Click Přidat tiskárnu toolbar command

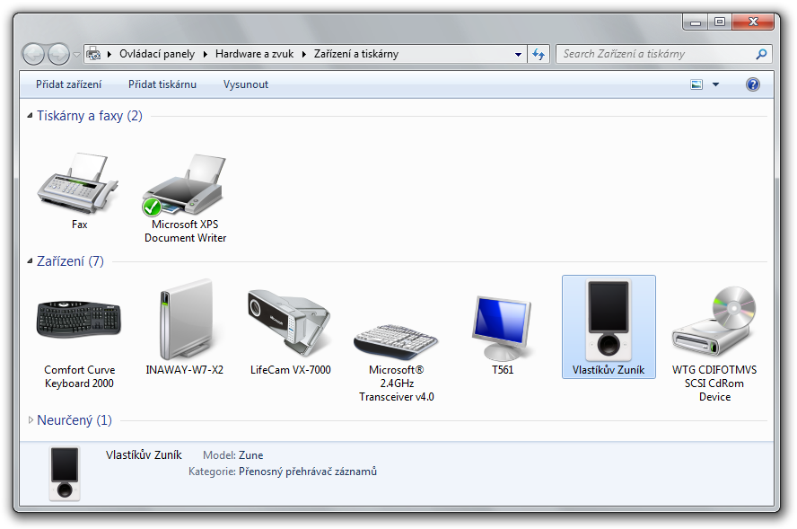tap(162, 84)
